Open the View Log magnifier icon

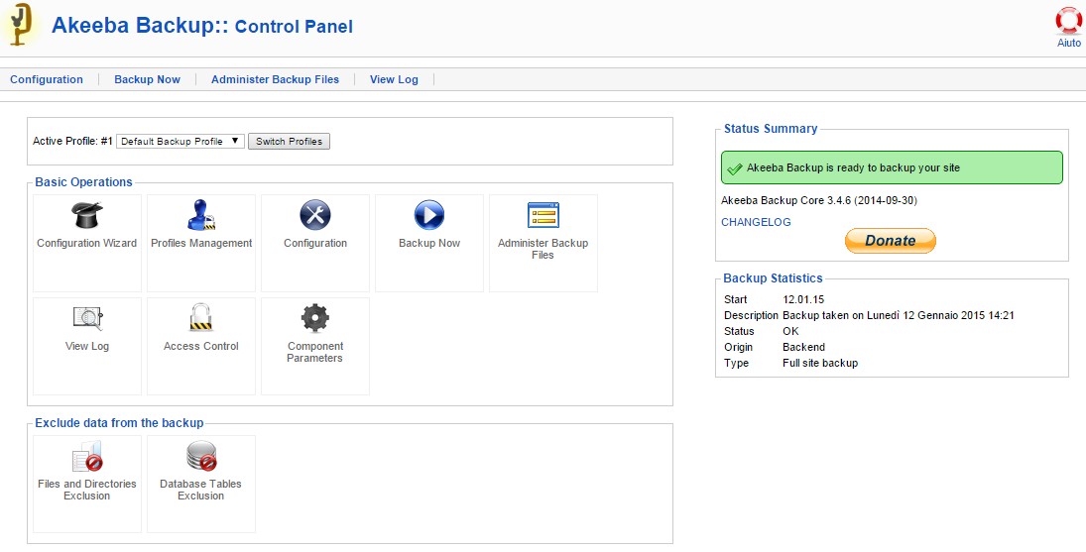tap(87, 318)
